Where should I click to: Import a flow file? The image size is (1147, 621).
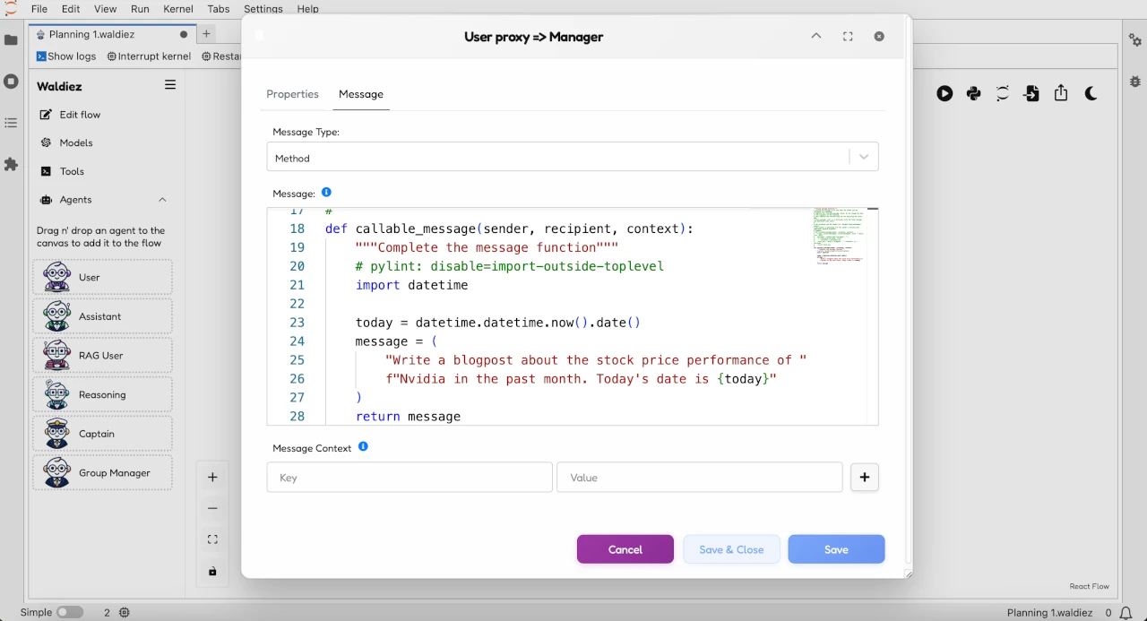tap(1031, 93)
